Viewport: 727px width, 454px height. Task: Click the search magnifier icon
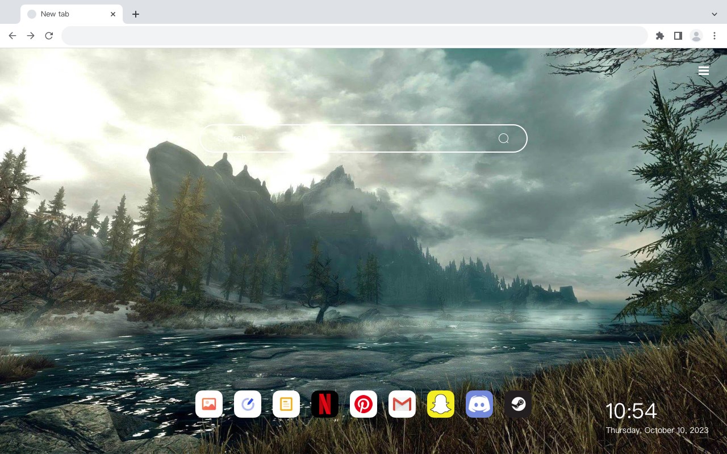pos(504,138)
